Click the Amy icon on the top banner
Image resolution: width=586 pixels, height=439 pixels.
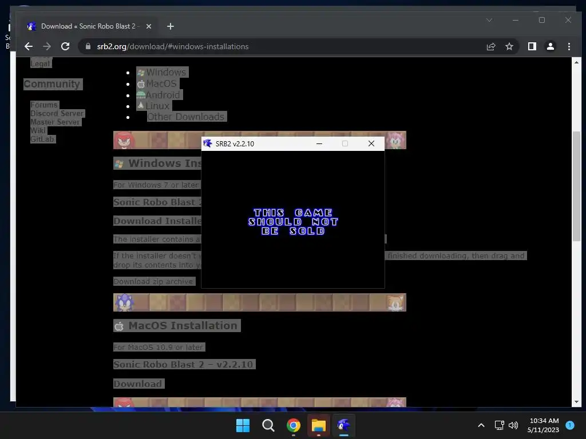pyautogui.click(x=396, y=141)
